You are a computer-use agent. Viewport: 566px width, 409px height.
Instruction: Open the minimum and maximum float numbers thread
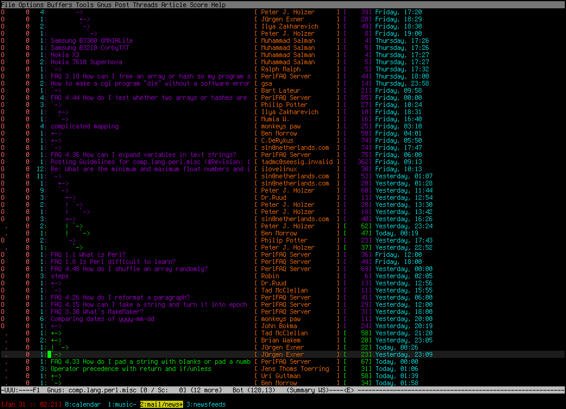[150, 169]
